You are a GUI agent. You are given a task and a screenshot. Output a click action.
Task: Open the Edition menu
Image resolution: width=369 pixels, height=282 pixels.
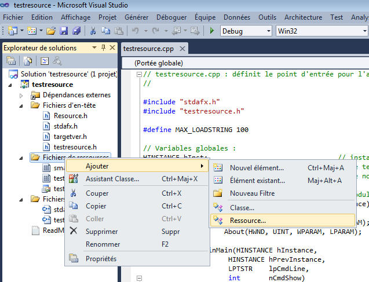pos(42,17)
